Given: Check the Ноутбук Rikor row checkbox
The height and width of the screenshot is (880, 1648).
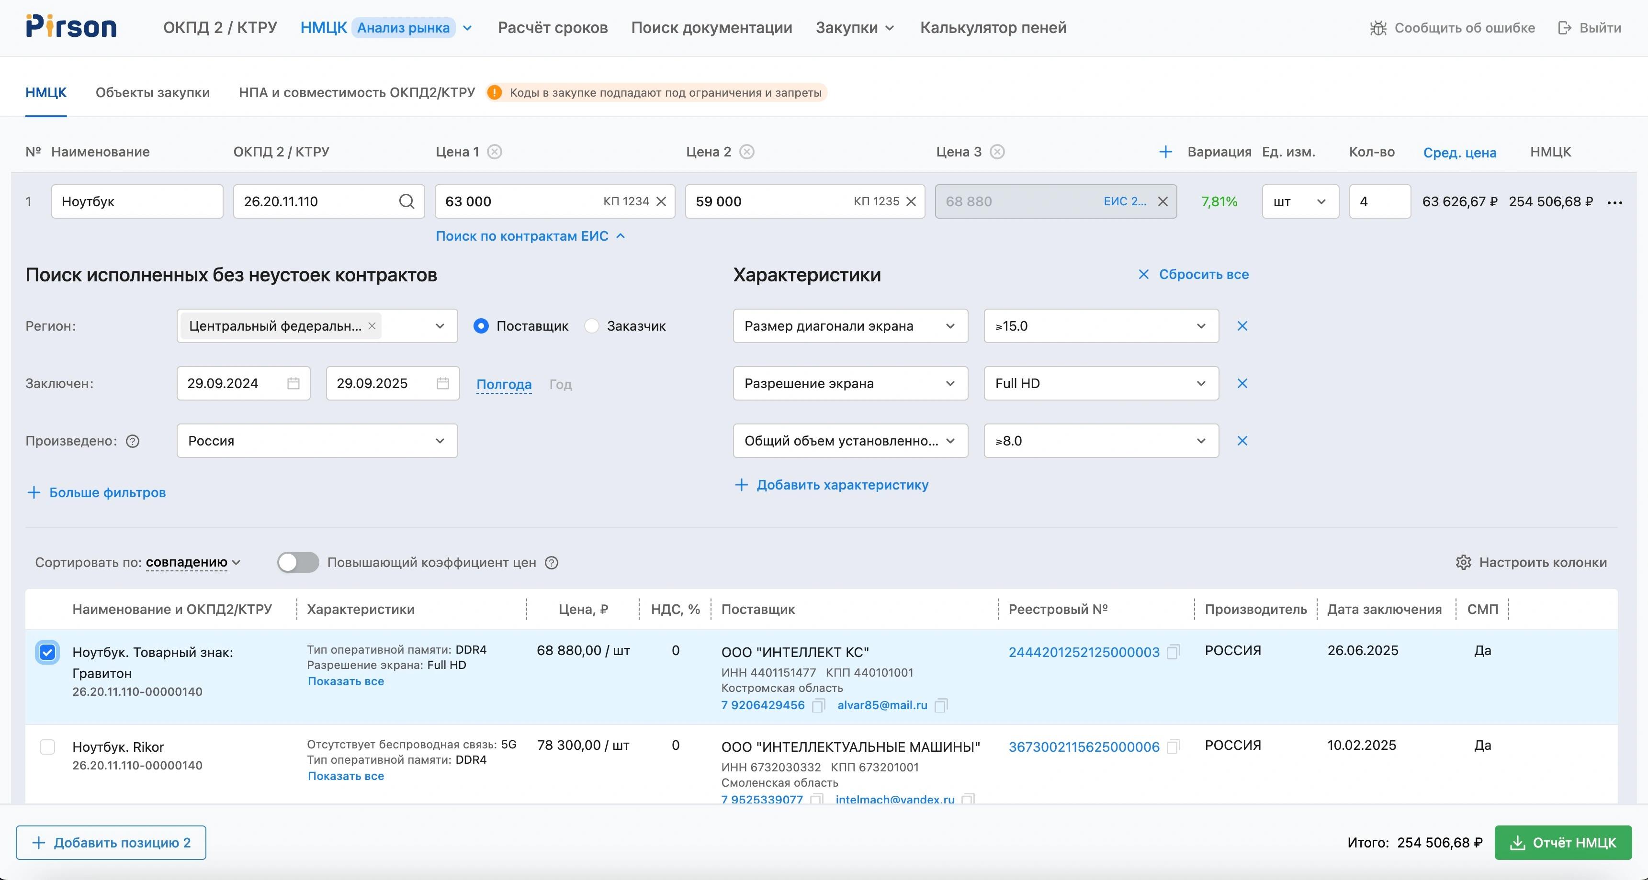Looking at the screenshot, I should point(47,747).
